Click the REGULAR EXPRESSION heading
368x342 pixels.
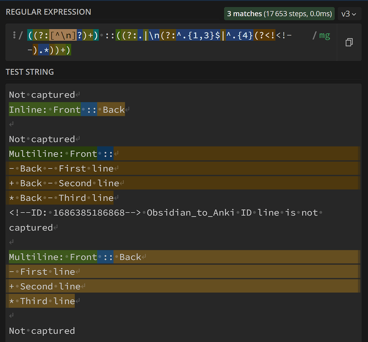[x=48, y=12]
